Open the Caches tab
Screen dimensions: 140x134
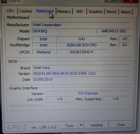[x=26, y=11]
